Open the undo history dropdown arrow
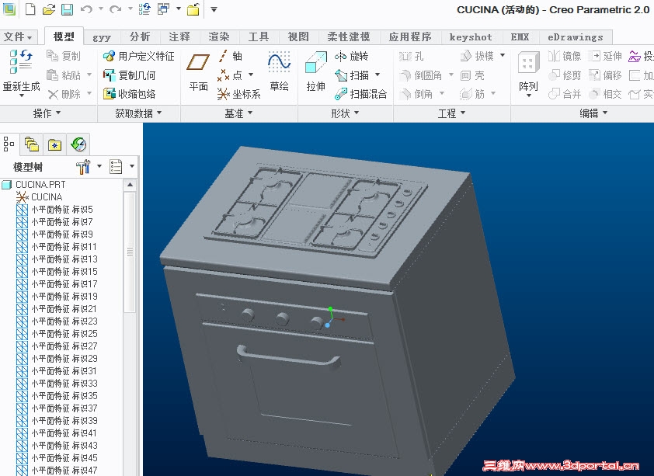Viewport: 654px width, 476px height. tap(101, 9)
